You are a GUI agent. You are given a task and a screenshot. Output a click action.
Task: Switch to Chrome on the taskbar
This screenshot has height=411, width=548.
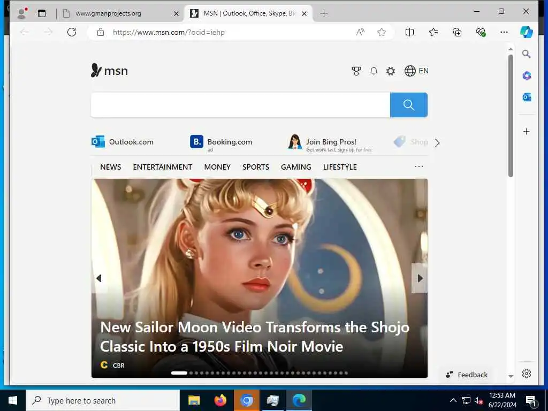coord(246,400)
